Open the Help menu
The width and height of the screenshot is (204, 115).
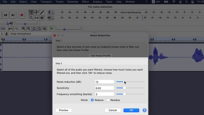[x=119, y=2]
